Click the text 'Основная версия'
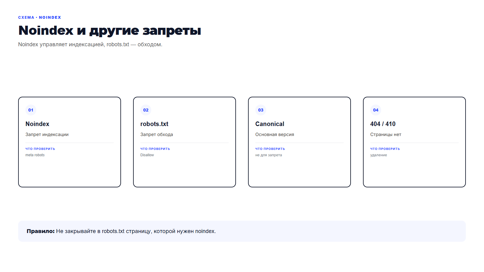This screenshot has height=272, width=484. click(275, 134)
